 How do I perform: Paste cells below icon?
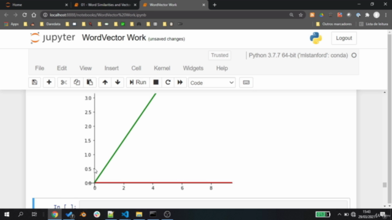[90, 82]
